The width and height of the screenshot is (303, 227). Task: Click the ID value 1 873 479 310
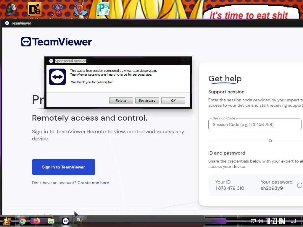[x=230, y=188]
